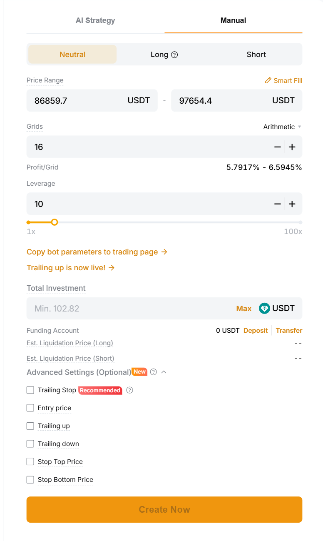
Task: Decrease leverage using the minus icon
Action: point(278,204)
